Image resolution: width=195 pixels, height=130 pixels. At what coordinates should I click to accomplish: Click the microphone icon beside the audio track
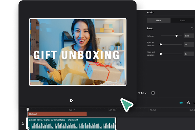(x=23, y=124)
